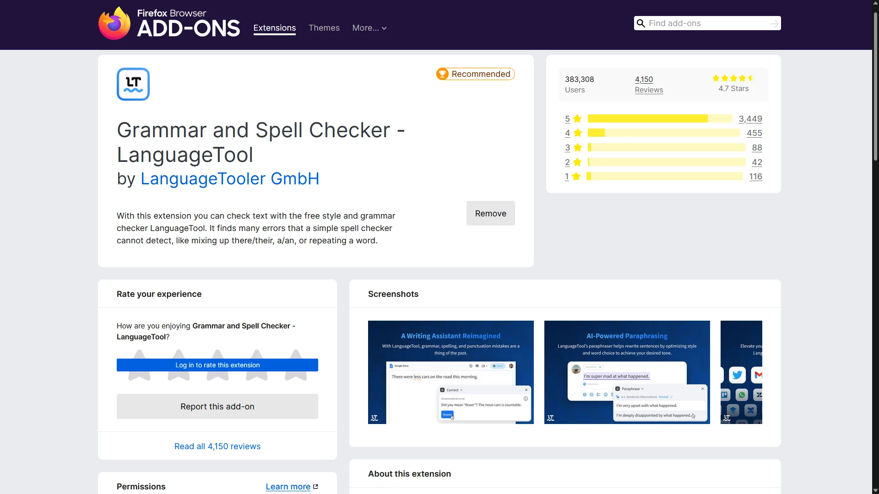The image size is (879, 494).
Task: Click the 4-star rating bar
Action: [x=664, y=133]
